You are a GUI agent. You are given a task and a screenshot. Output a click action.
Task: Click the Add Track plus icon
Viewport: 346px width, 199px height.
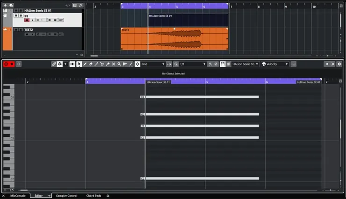(x=5, y=5)
